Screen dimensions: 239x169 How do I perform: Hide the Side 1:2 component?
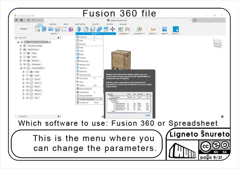pos(27,83)
